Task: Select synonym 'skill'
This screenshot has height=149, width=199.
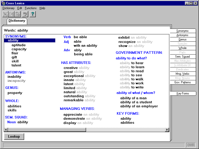Action: [x=15, y=61]
